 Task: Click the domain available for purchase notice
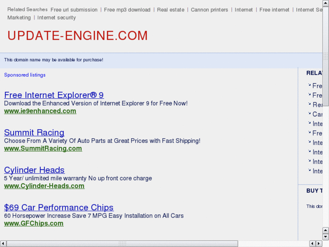pos(53,60)
